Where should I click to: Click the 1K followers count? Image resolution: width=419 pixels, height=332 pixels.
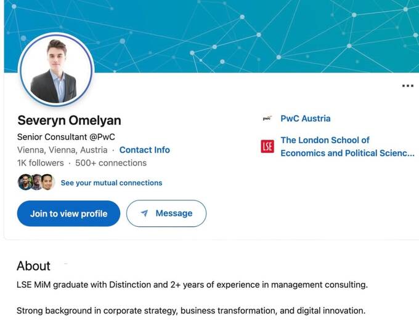coord(40,163)
